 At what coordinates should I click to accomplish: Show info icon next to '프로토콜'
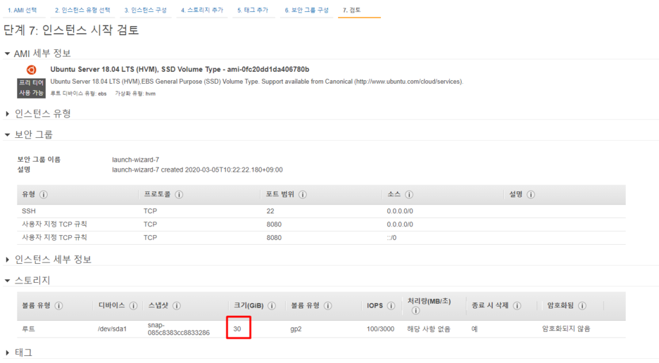[179, 195]
